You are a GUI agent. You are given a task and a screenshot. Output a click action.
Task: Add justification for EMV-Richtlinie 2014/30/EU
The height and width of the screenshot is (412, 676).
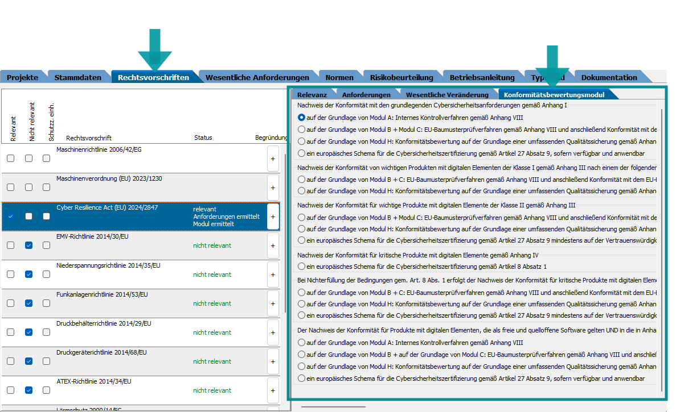273,245
